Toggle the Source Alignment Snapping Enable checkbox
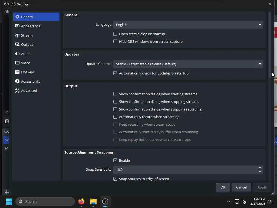277x208 pixels. pos(115,160)
